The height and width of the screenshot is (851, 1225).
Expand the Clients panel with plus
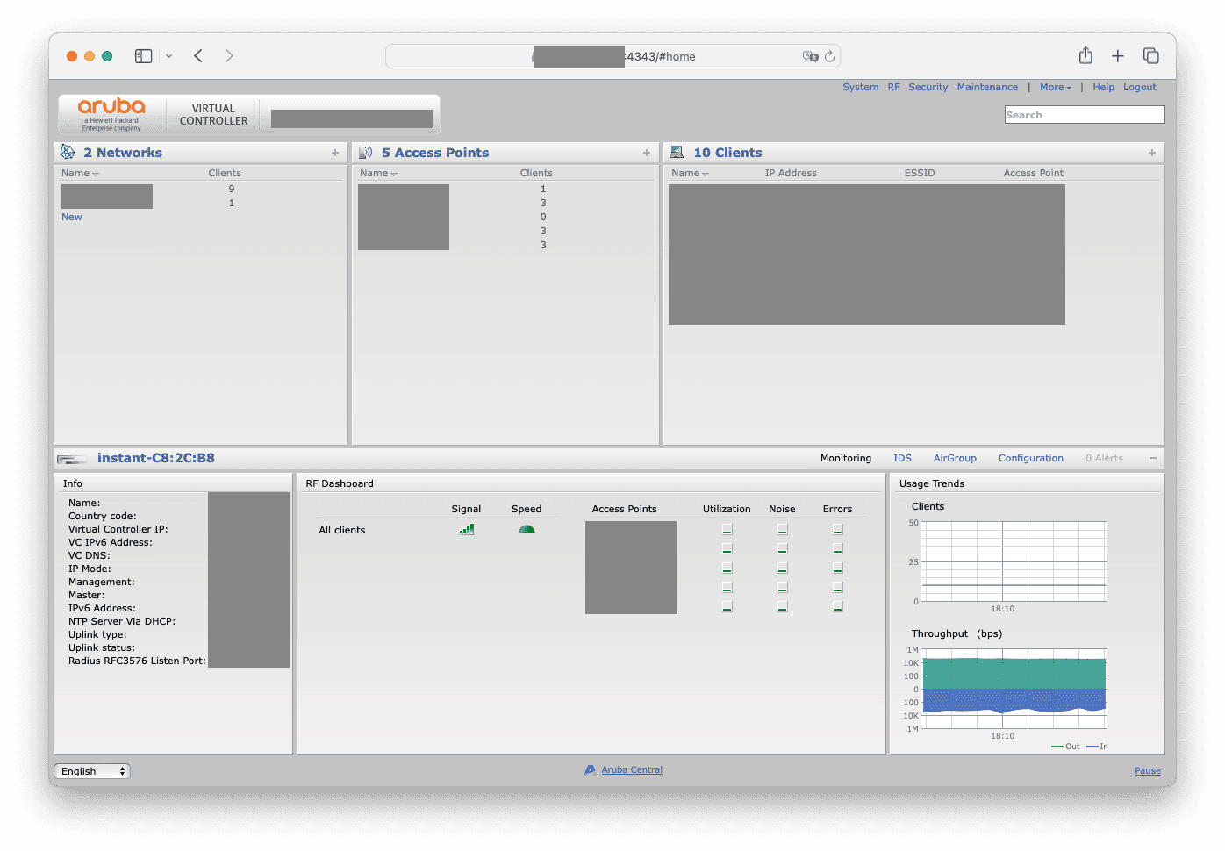coord(1152,153)
